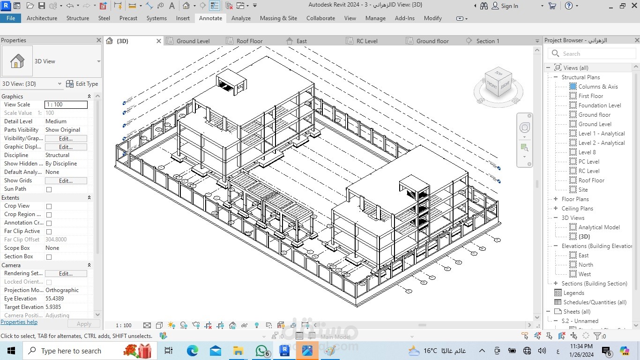This screenshot has height=360, width=640.
Task: Open Visual Style cube icon in view bar
Action: point(159,325)
